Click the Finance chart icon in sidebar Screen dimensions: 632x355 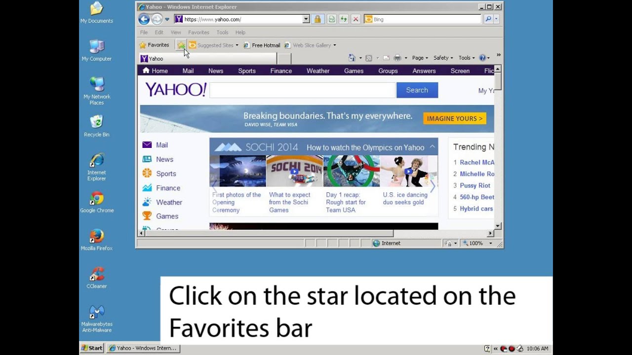(x=147, y=188)
